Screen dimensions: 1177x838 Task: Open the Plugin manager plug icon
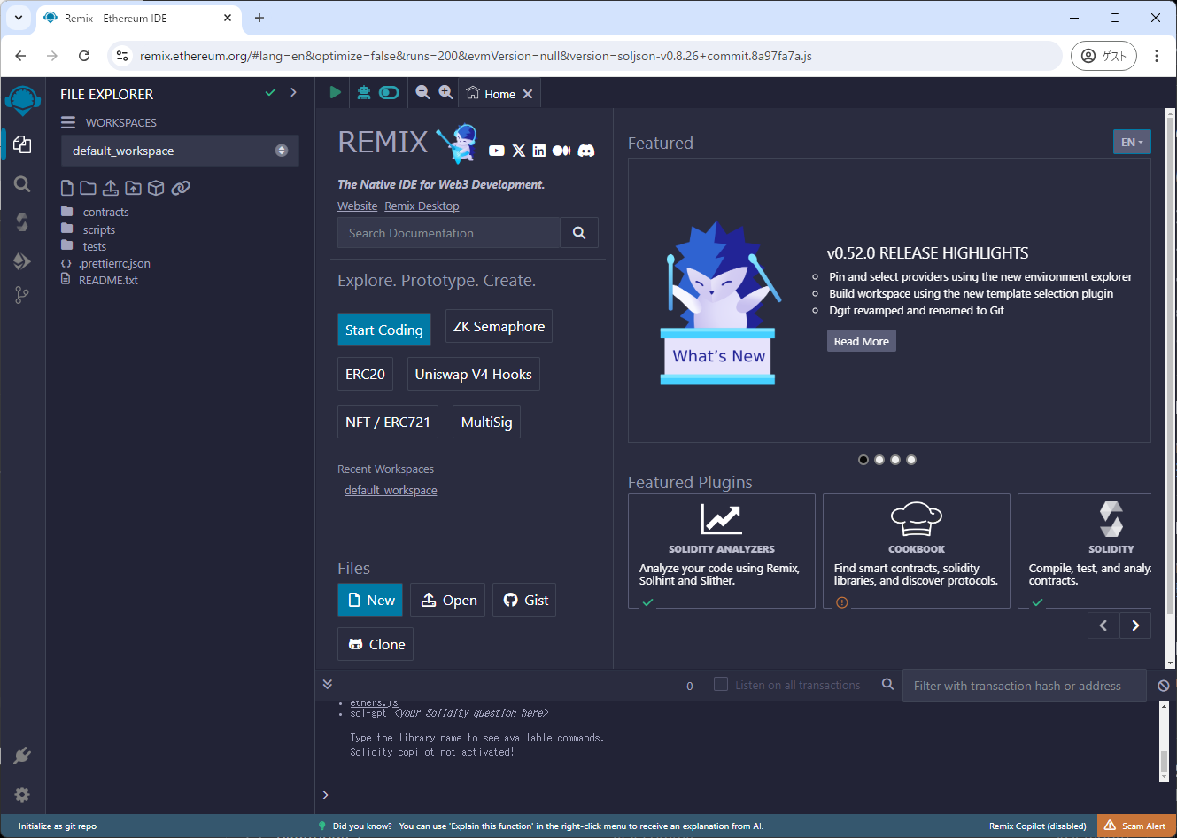pos(22,756)
